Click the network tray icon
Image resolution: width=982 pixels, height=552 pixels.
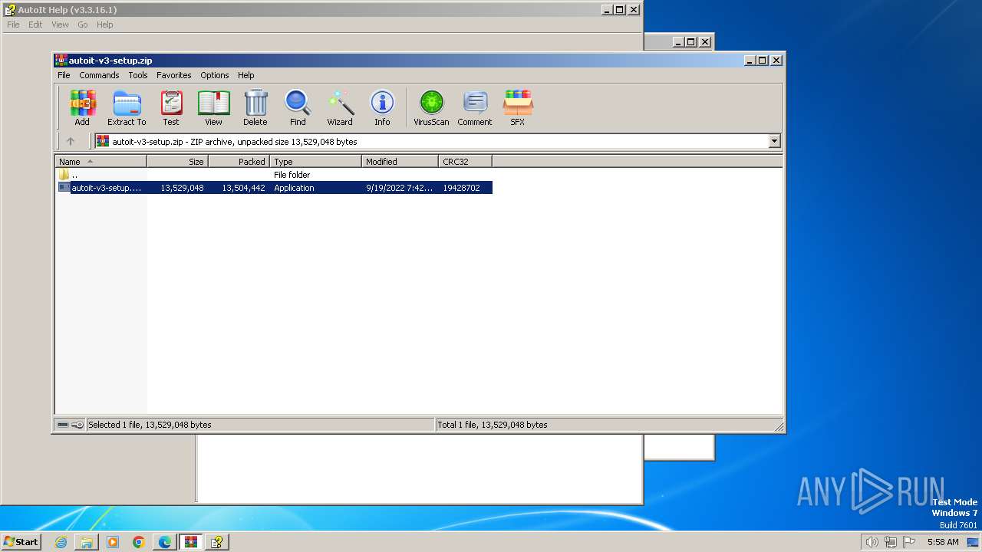(891, 542)
